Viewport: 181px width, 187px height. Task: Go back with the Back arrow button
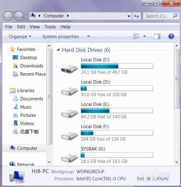pos(8,16)
